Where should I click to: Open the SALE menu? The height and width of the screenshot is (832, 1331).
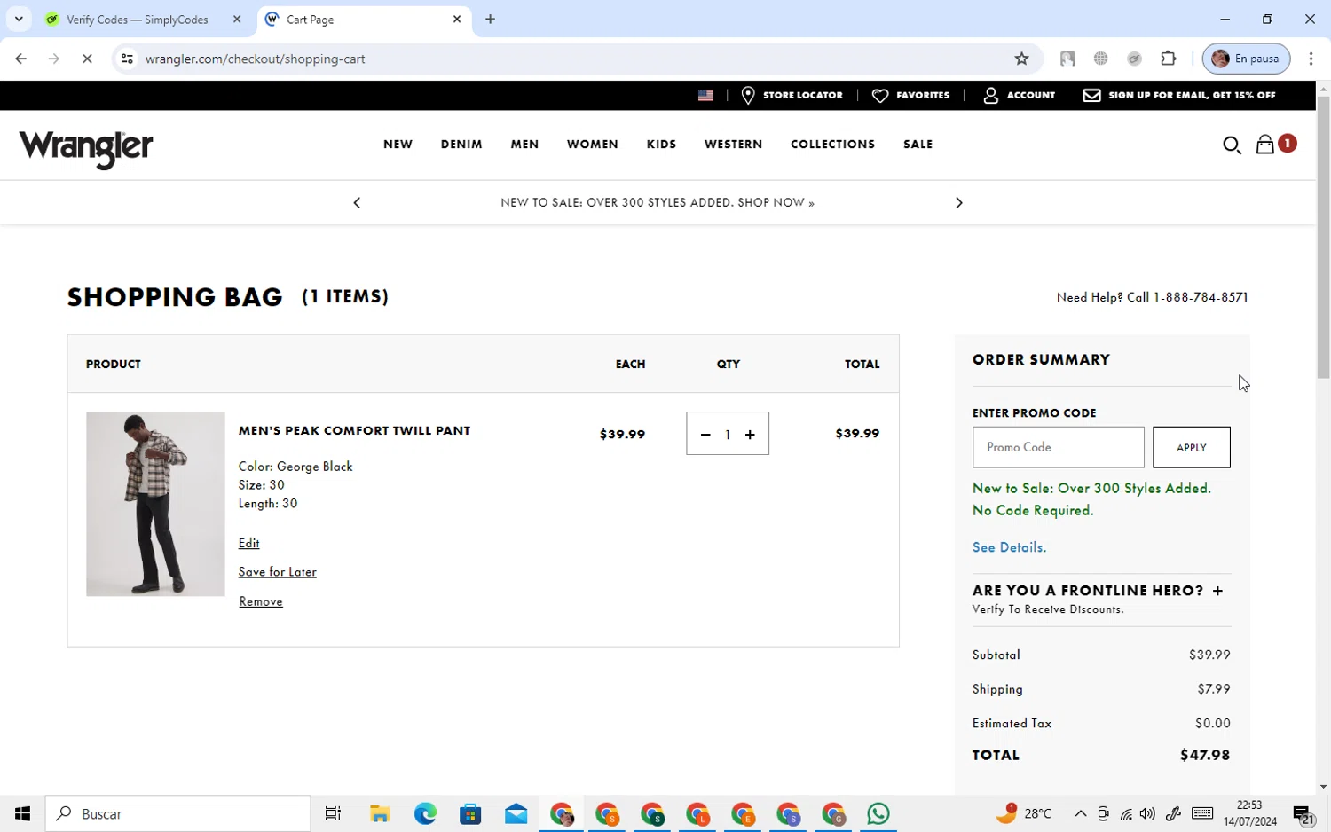click(918, 145)
